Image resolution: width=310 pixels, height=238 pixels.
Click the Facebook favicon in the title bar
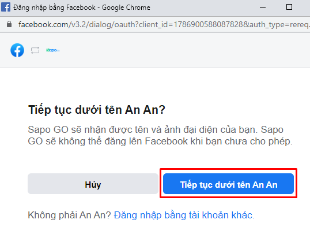(6, 8)
